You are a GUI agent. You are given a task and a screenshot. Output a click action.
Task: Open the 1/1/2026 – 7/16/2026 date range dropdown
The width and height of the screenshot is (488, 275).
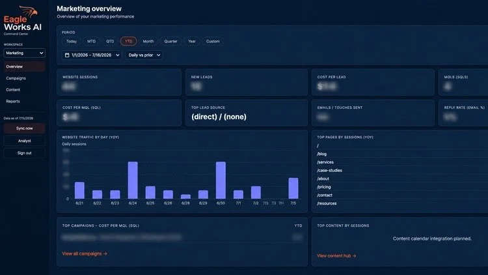(92, 55)
